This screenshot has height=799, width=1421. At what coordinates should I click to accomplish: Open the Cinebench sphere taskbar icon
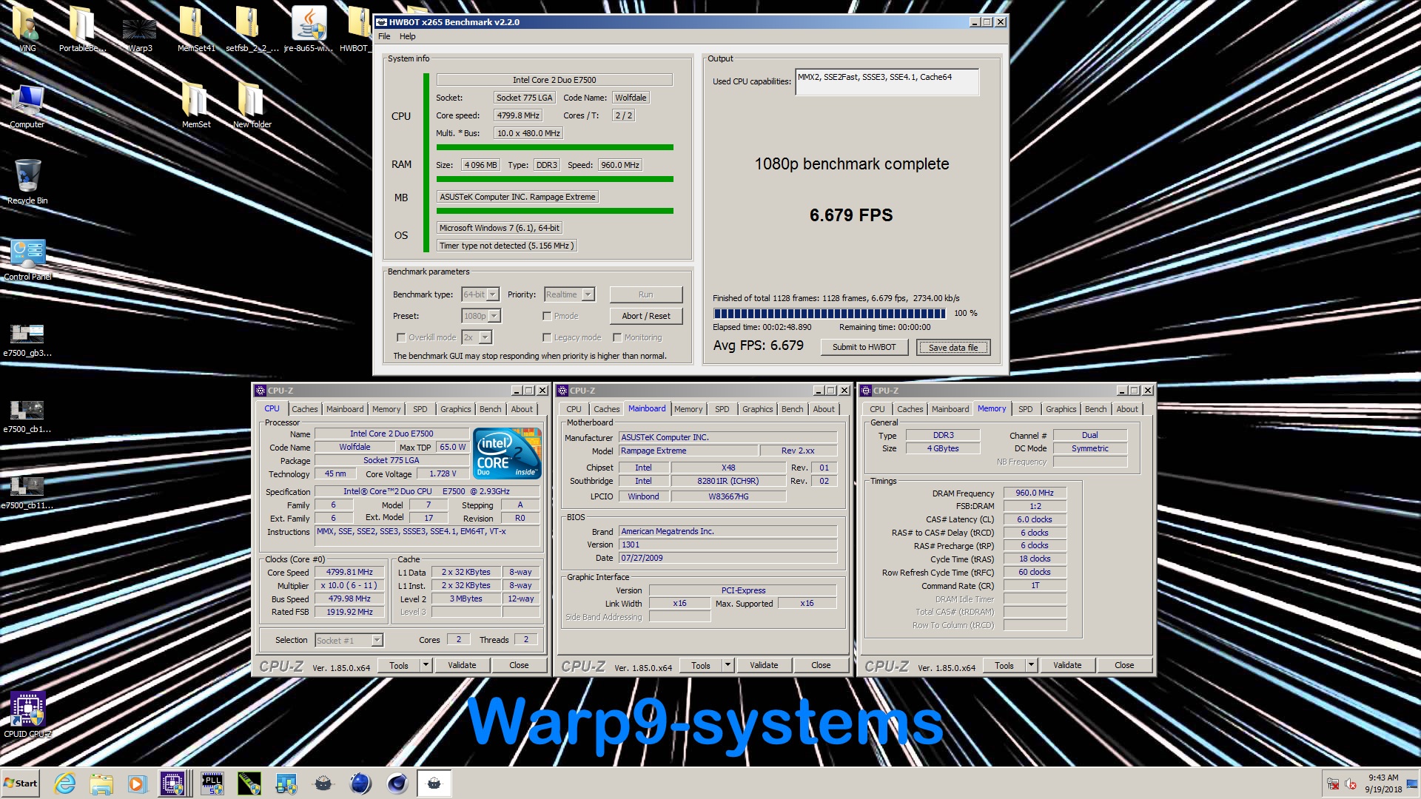(360, 783)
